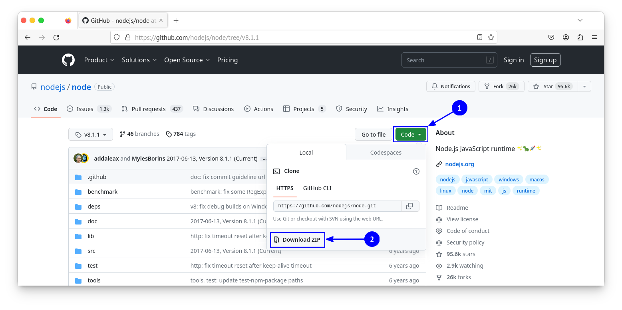622x310 pixels.
Task: Open the Star lists dropdown arrow
Action: tap(584, 86)
